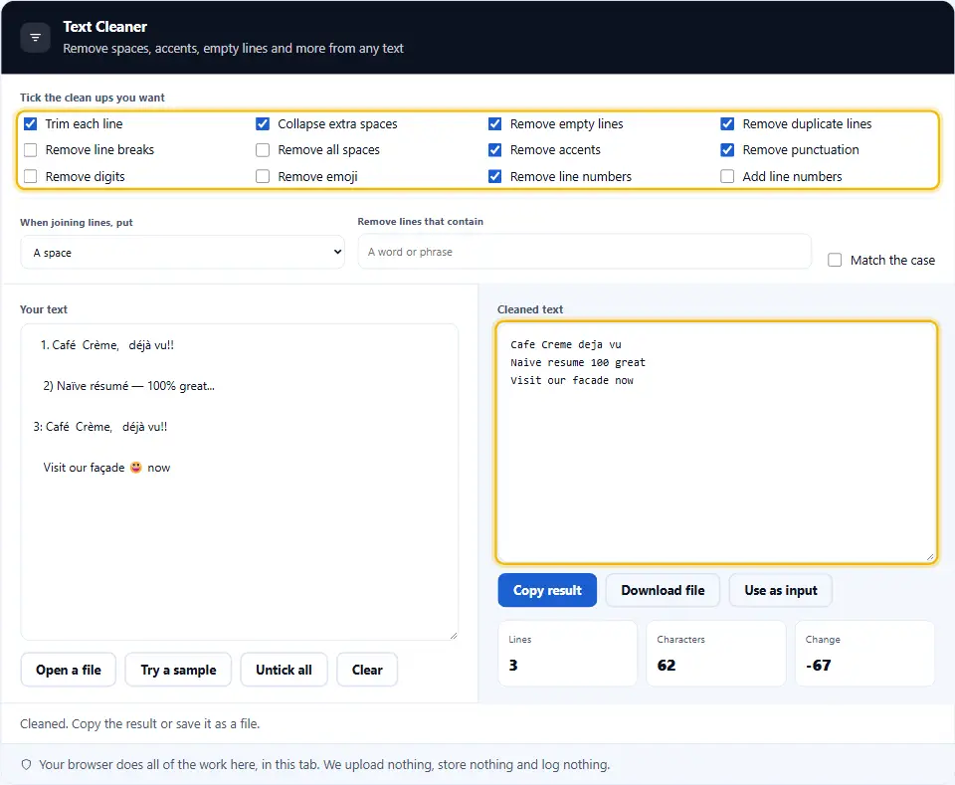Click the resize handle of Cleaned text box
Viewport: 955px width, 785px height.
pyautogui.click(x=930, y=556)
